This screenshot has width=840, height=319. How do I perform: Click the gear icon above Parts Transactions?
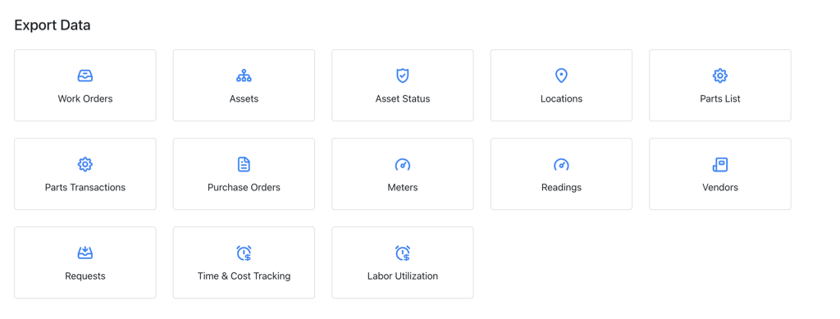pyautogui.click(x=85, y=164)
